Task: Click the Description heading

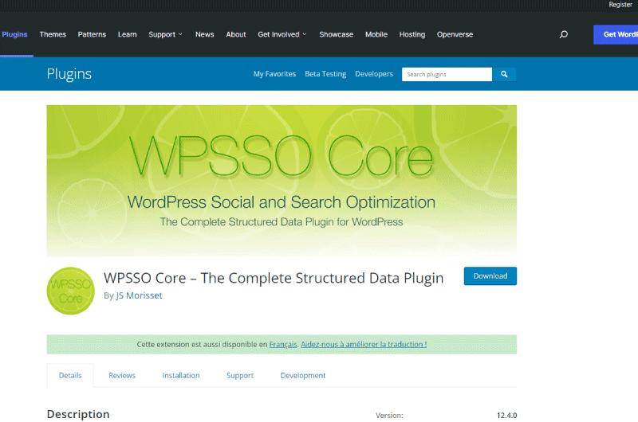Action: coord(78,414)
